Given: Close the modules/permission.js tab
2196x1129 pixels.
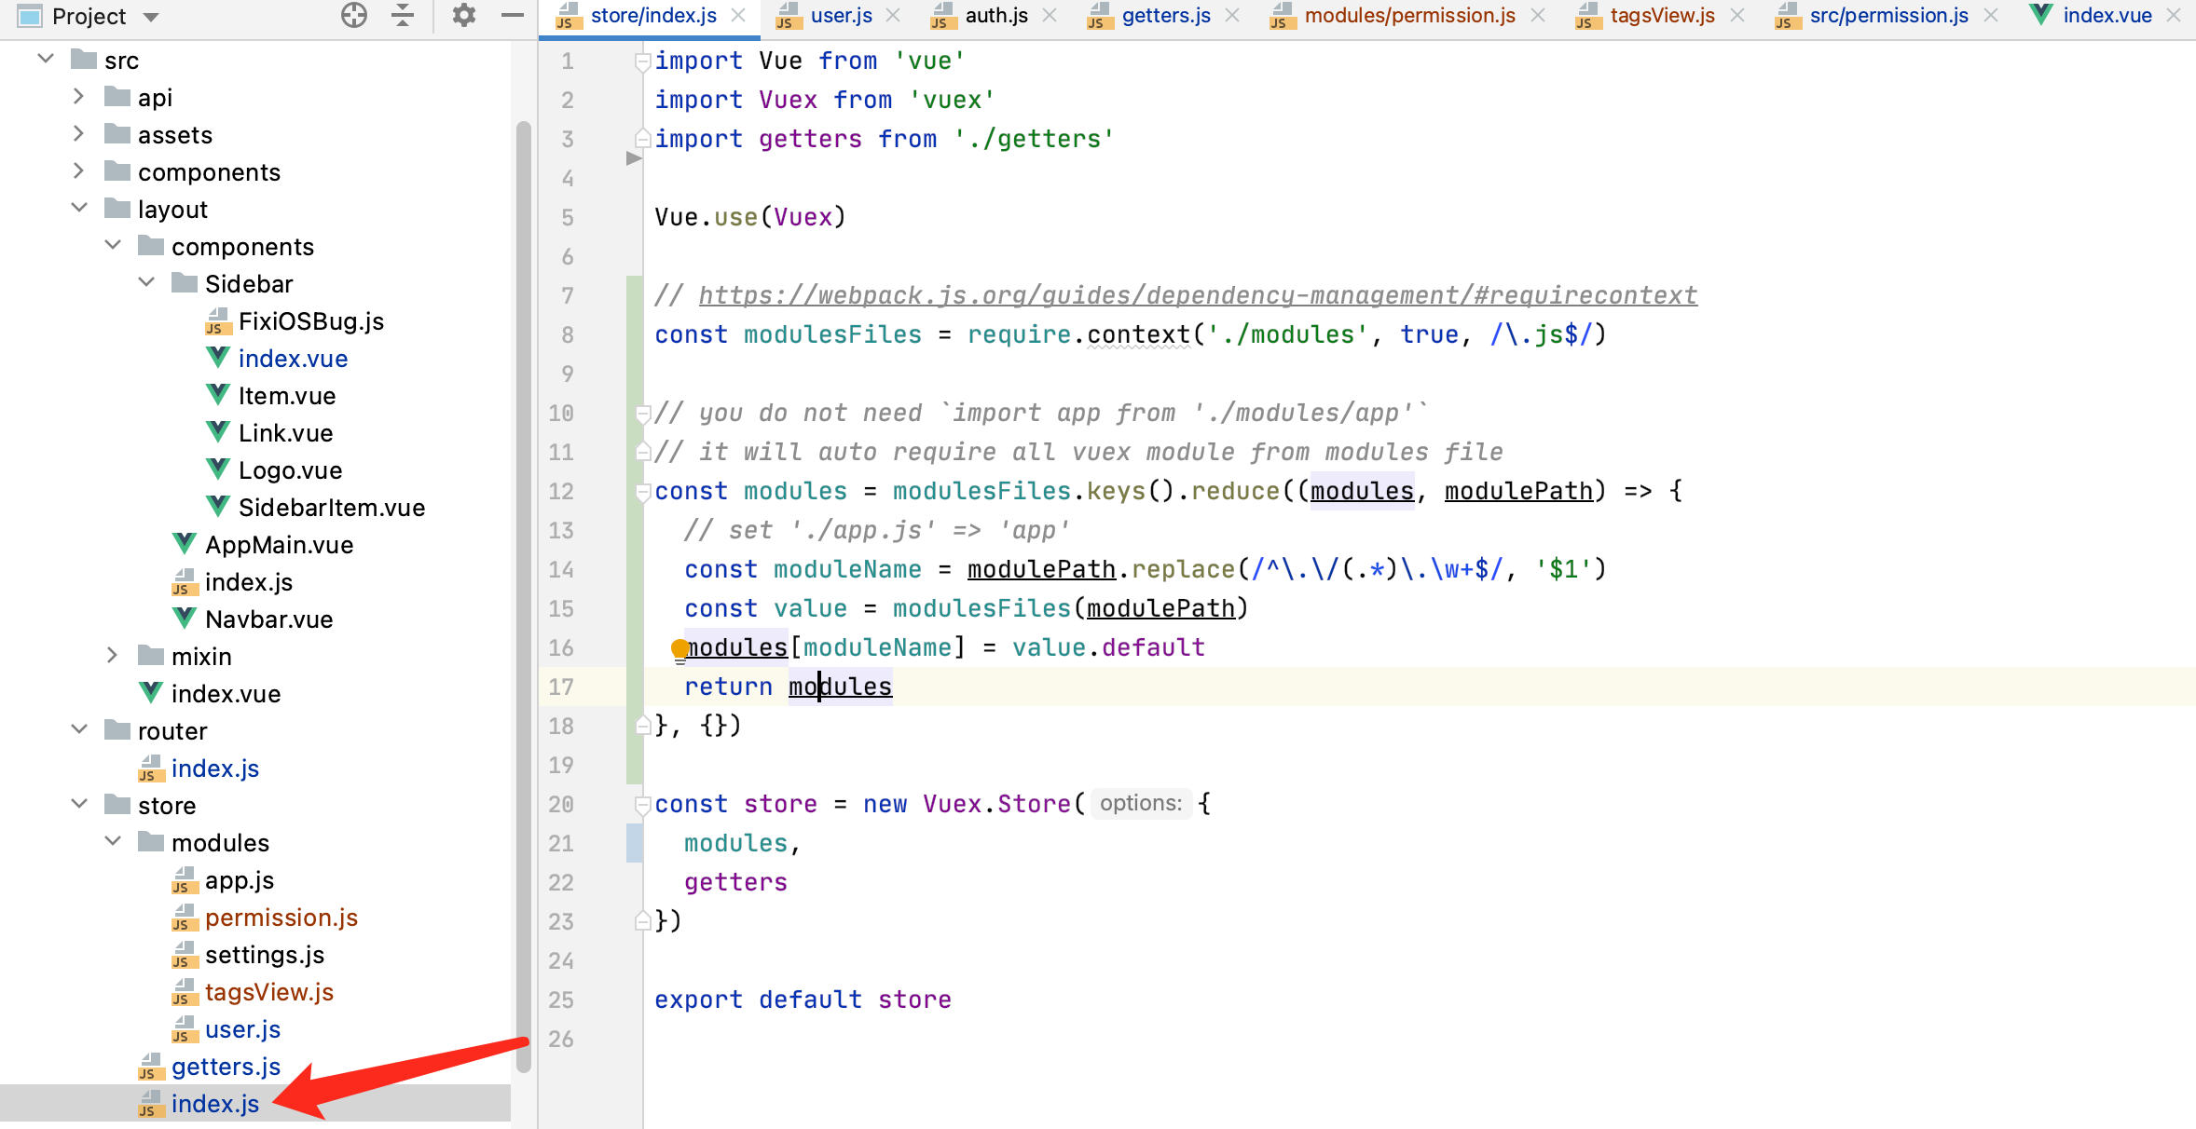Looking at the screenshot, I should coord(1538,16).
